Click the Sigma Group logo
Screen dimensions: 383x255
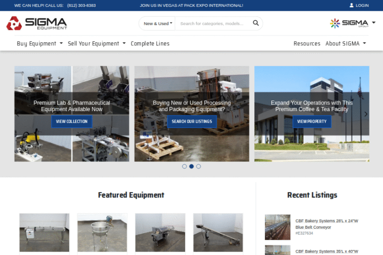(x=352, y=23)
